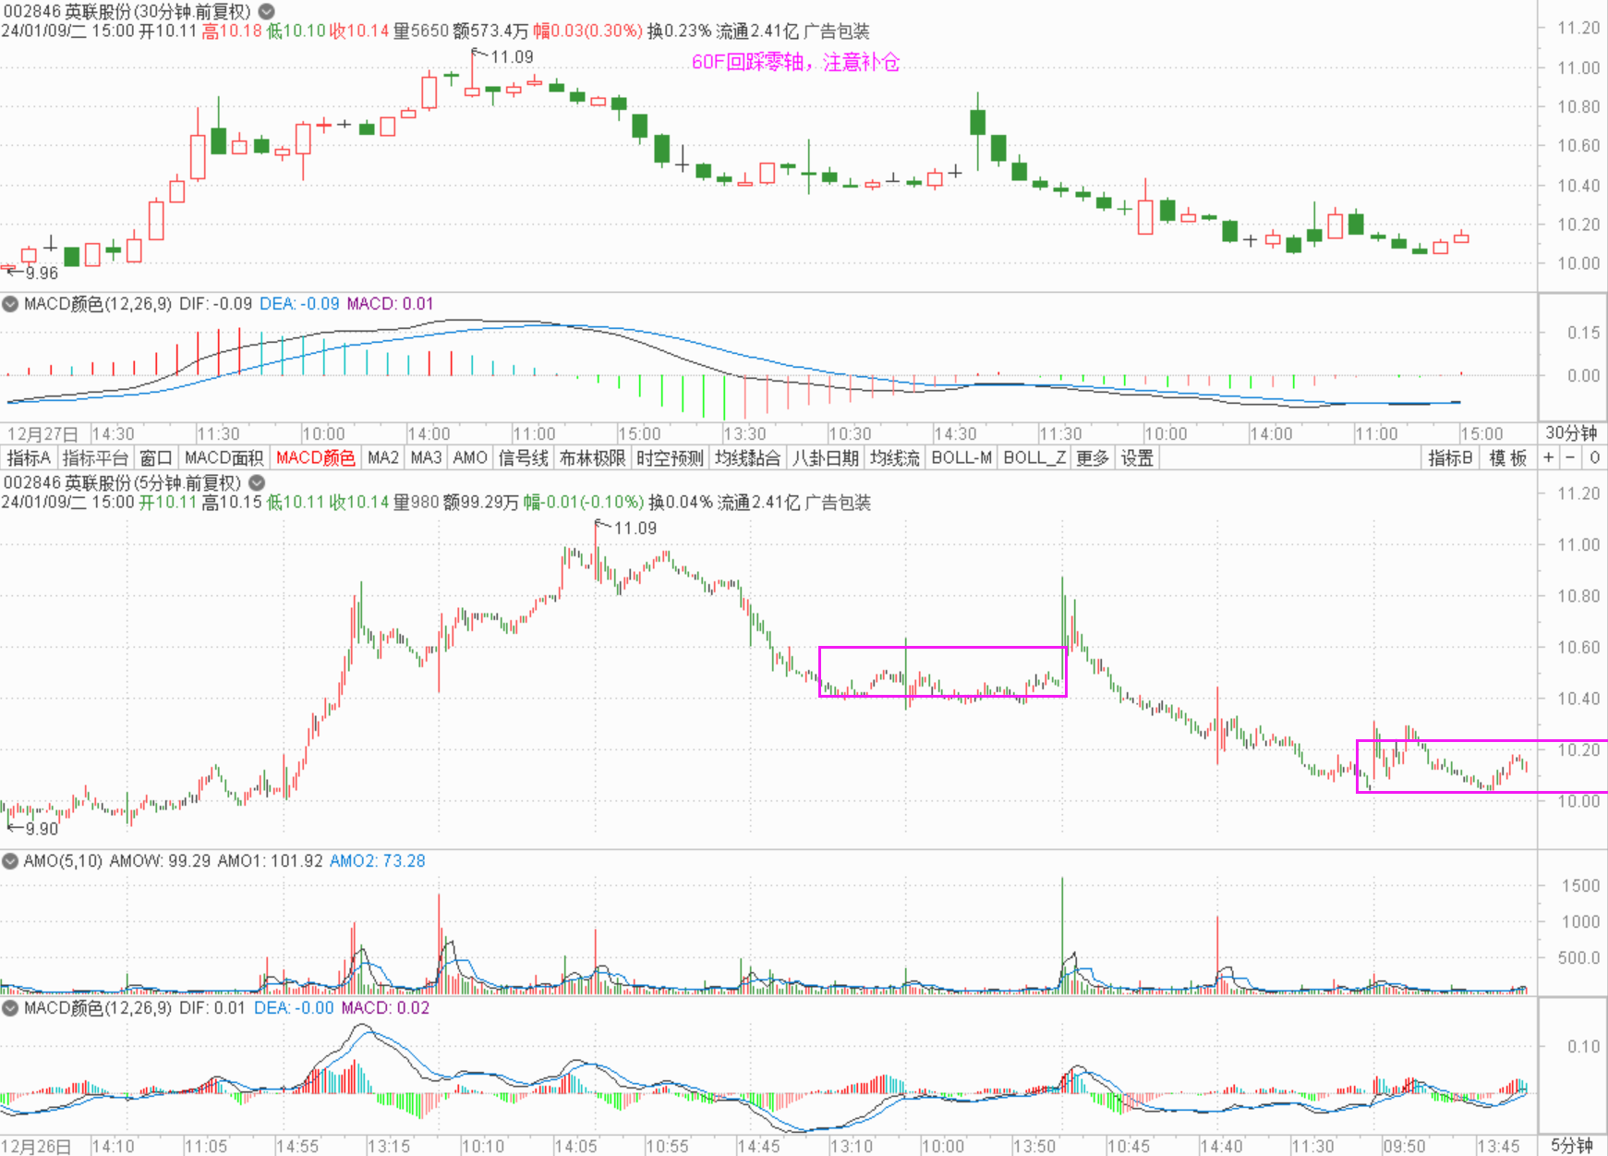This screenshot has height=1156, width=1608.
Task: Select the 指标A tab
Action: (29, 457)
